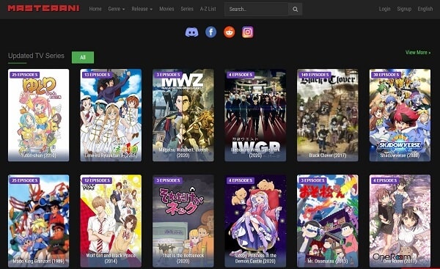Open the Wolf Girl and Black Prince poster

click(x=111, y=221)
